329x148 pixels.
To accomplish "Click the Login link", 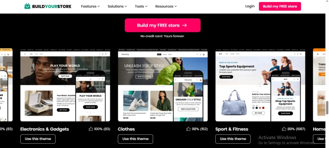I will (x=250, y=6).
